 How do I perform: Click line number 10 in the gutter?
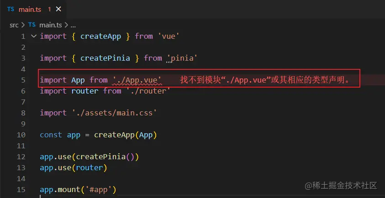click(x=21, y=135)
